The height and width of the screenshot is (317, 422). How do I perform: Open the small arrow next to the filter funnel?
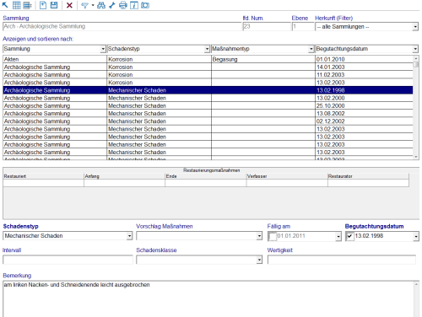pyautogui.click(x=93, y=5)
